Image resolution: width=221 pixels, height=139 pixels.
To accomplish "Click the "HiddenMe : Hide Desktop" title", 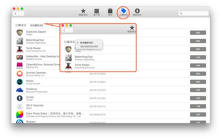I will coord(43,56).
